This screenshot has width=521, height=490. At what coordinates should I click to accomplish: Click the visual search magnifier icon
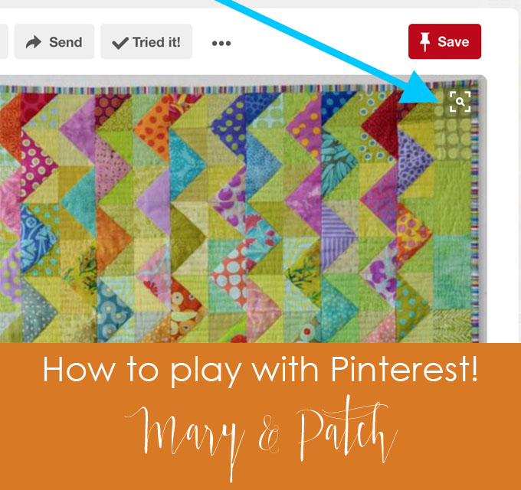coord(460,102)
